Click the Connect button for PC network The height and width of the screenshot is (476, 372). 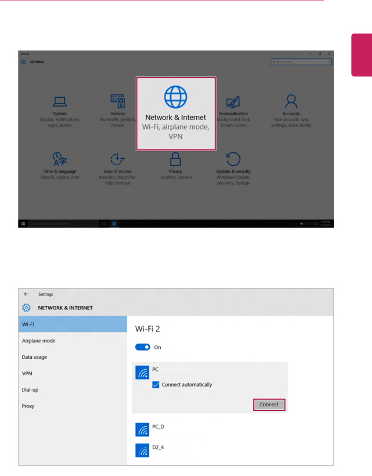click(x=269, y=405)
